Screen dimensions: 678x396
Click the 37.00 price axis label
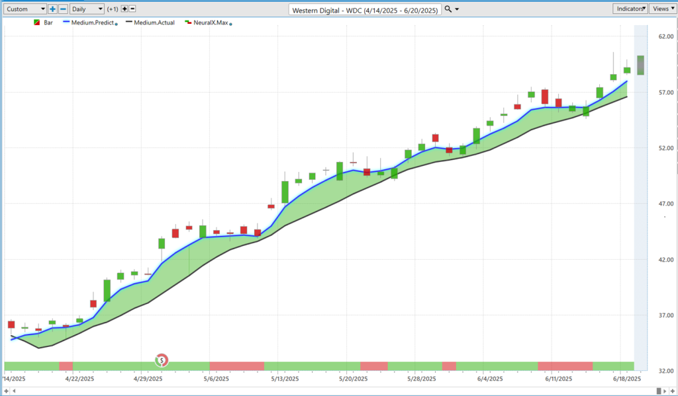click(x=666, y=315)
